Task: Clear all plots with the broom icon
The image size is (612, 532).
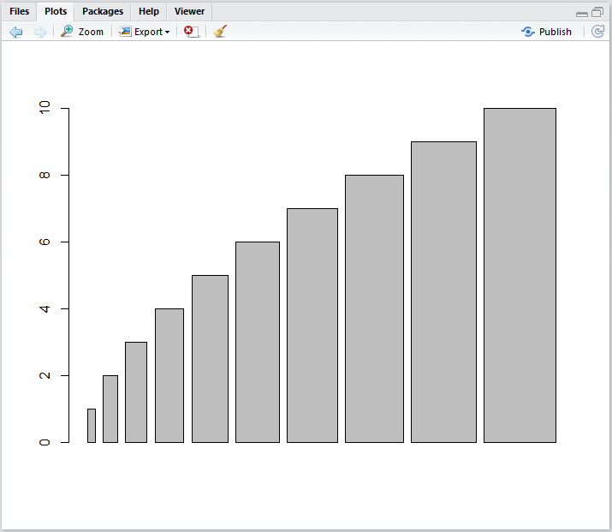Action: (220, 31)
